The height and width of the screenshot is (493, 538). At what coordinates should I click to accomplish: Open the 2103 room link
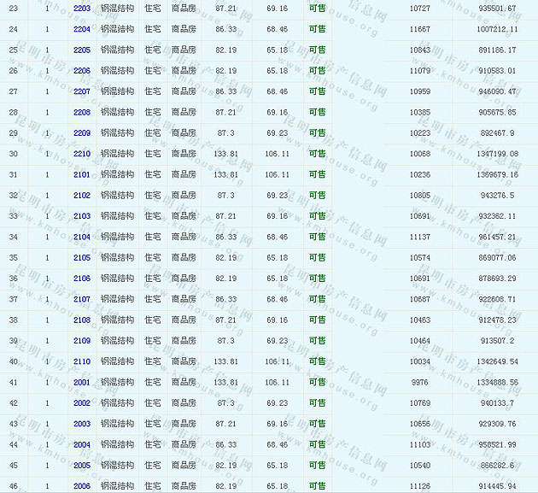tap(82, 216)
